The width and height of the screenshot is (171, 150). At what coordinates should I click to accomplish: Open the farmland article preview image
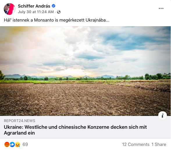(x=85, y=71)
